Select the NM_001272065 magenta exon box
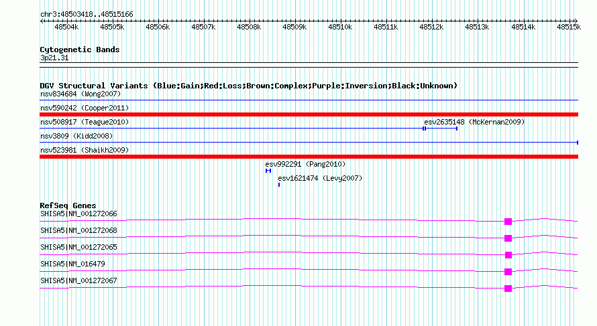 coord(508,255)
